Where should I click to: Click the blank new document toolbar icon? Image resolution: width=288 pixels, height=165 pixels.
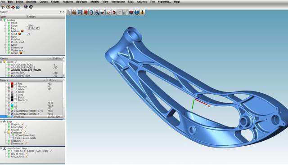coord(69,13)
